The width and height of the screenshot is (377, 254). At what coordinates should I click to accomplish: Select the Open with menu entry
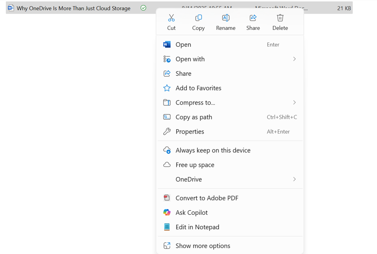pyautogui.click(x=230, y=59)
